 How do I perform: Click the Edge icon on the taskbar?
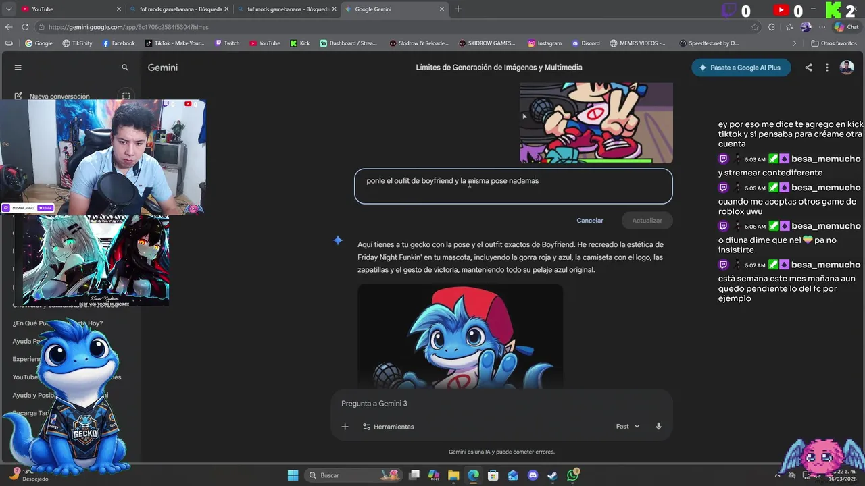click(473, 475)
